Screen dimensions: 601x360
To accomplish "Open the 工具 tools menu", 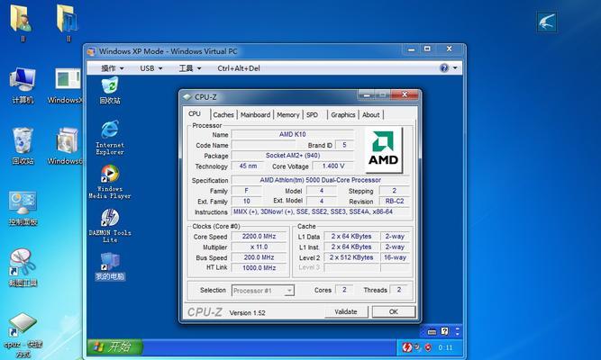I will point(190,68).
